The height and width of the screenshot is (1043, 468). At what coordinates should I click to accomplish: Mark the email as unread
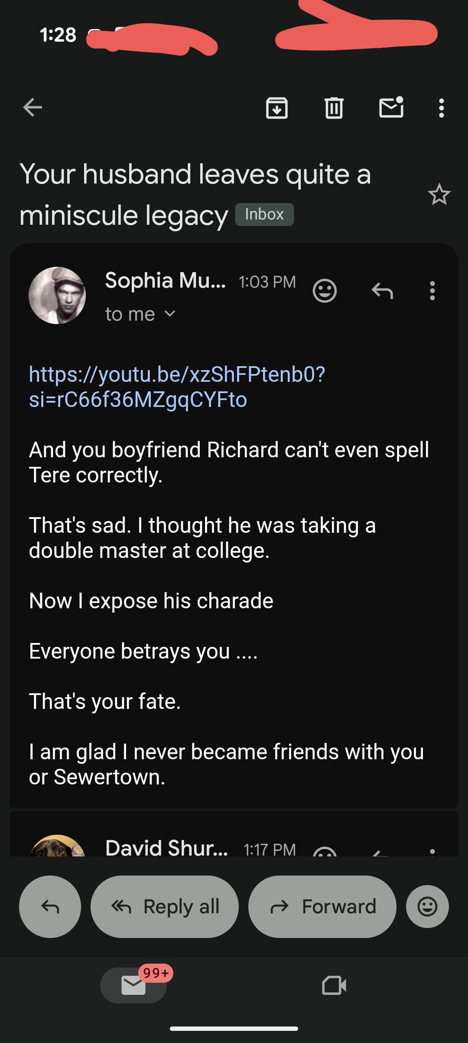[391, 108]
